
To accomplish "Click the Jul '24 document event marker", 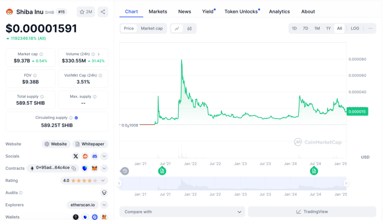I will 314,171.
